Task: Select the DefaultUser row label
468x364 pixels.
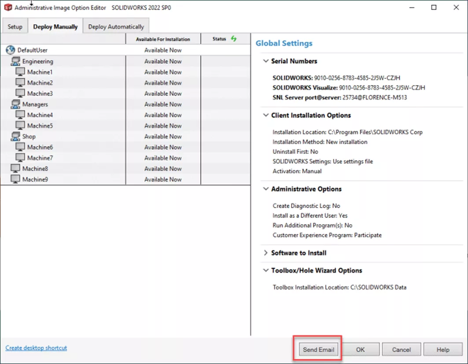Action: pyautogui.click(x=32, y=50)
